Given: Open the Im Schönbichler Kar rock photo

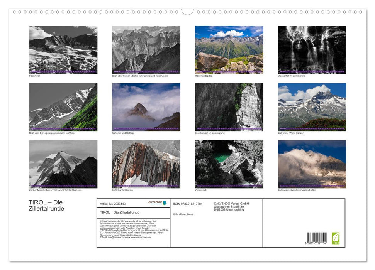Looking at the screenshot, I should coord(146,164).
